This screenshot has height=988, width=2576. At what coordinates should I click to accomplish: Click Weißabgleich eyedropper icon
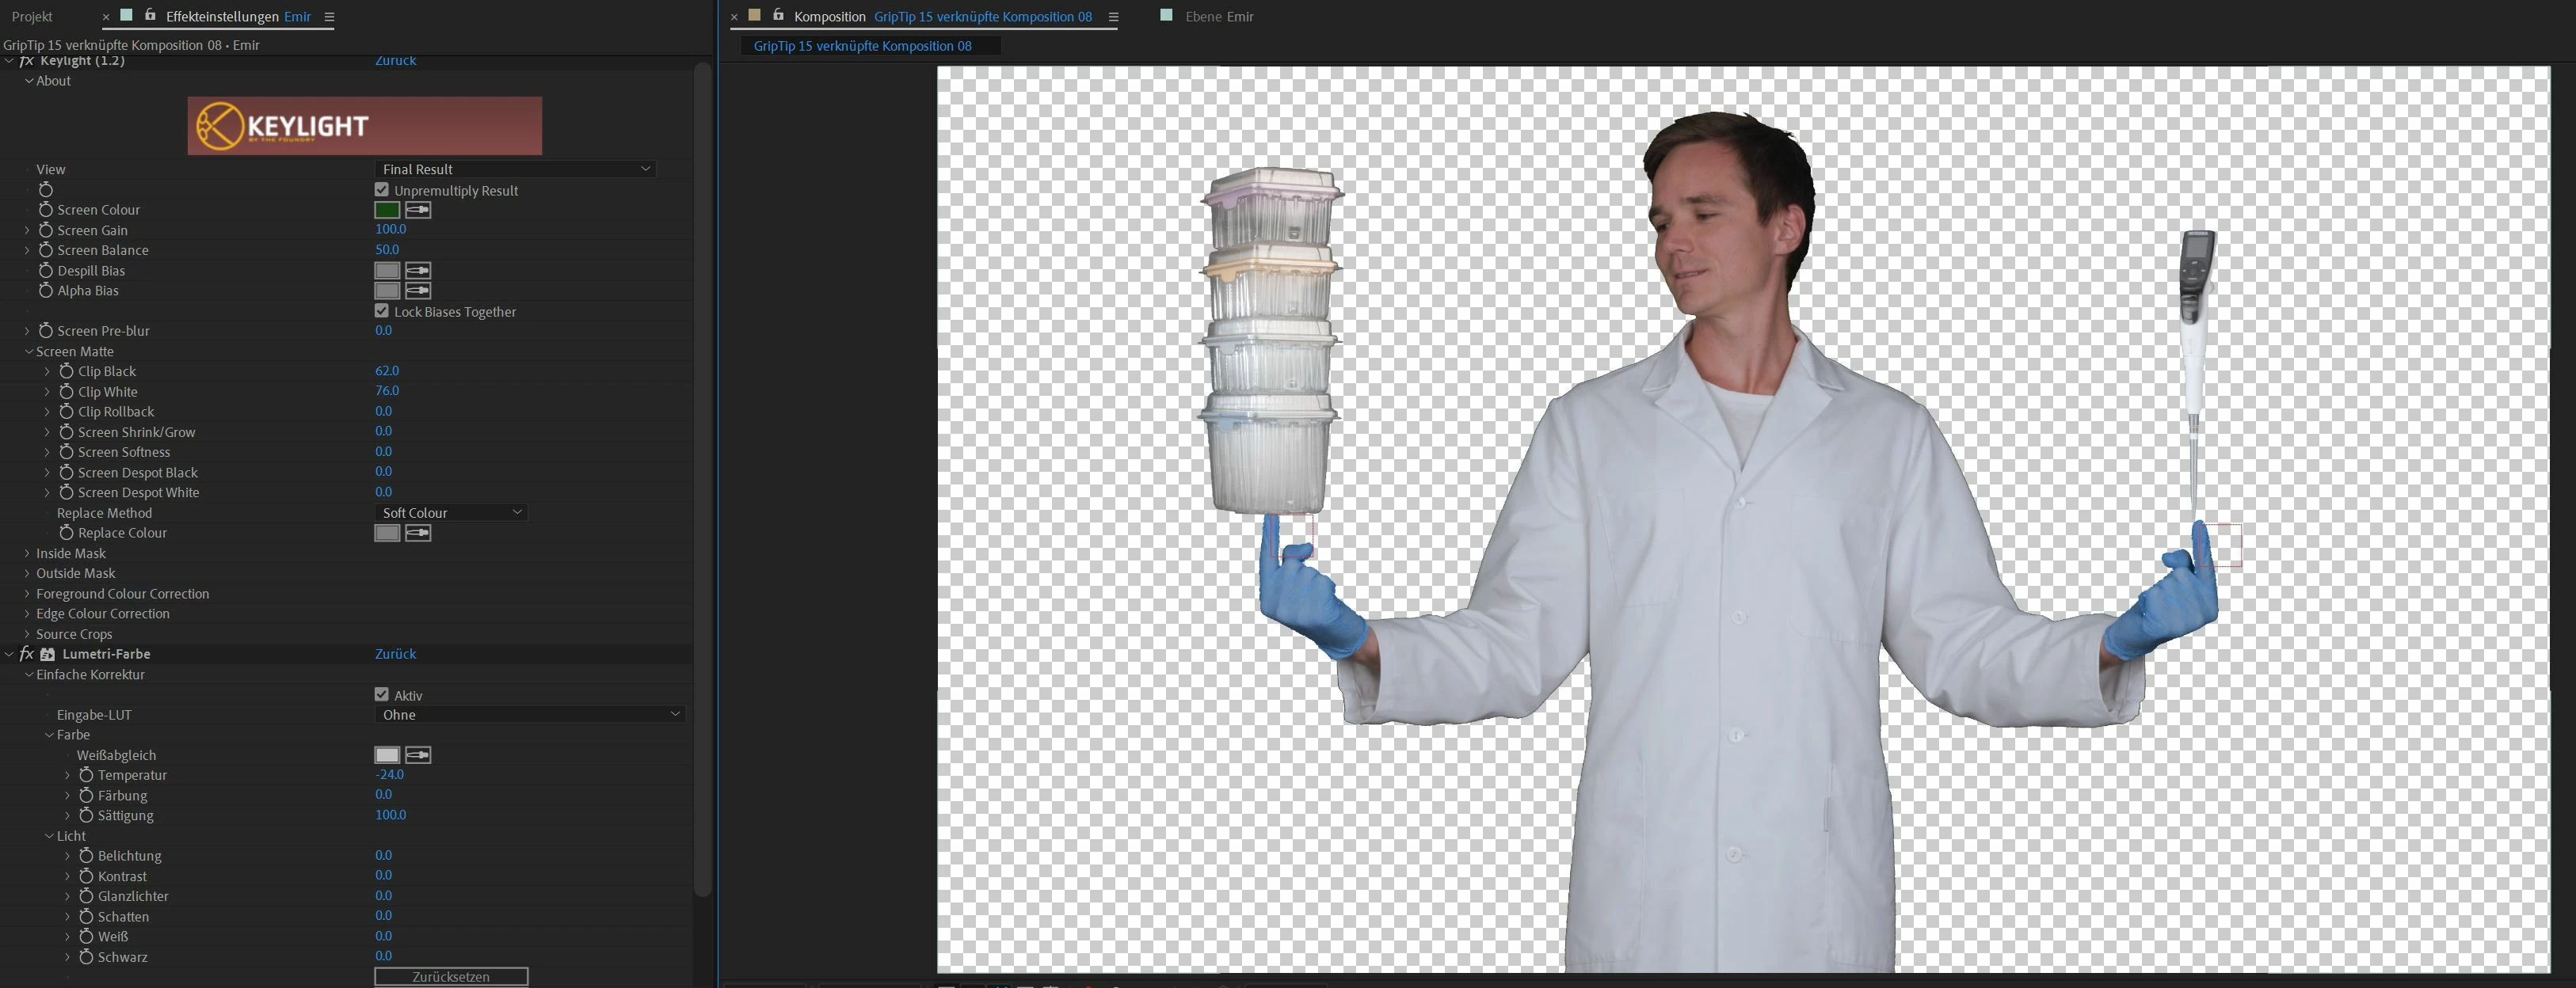(418, 755)
